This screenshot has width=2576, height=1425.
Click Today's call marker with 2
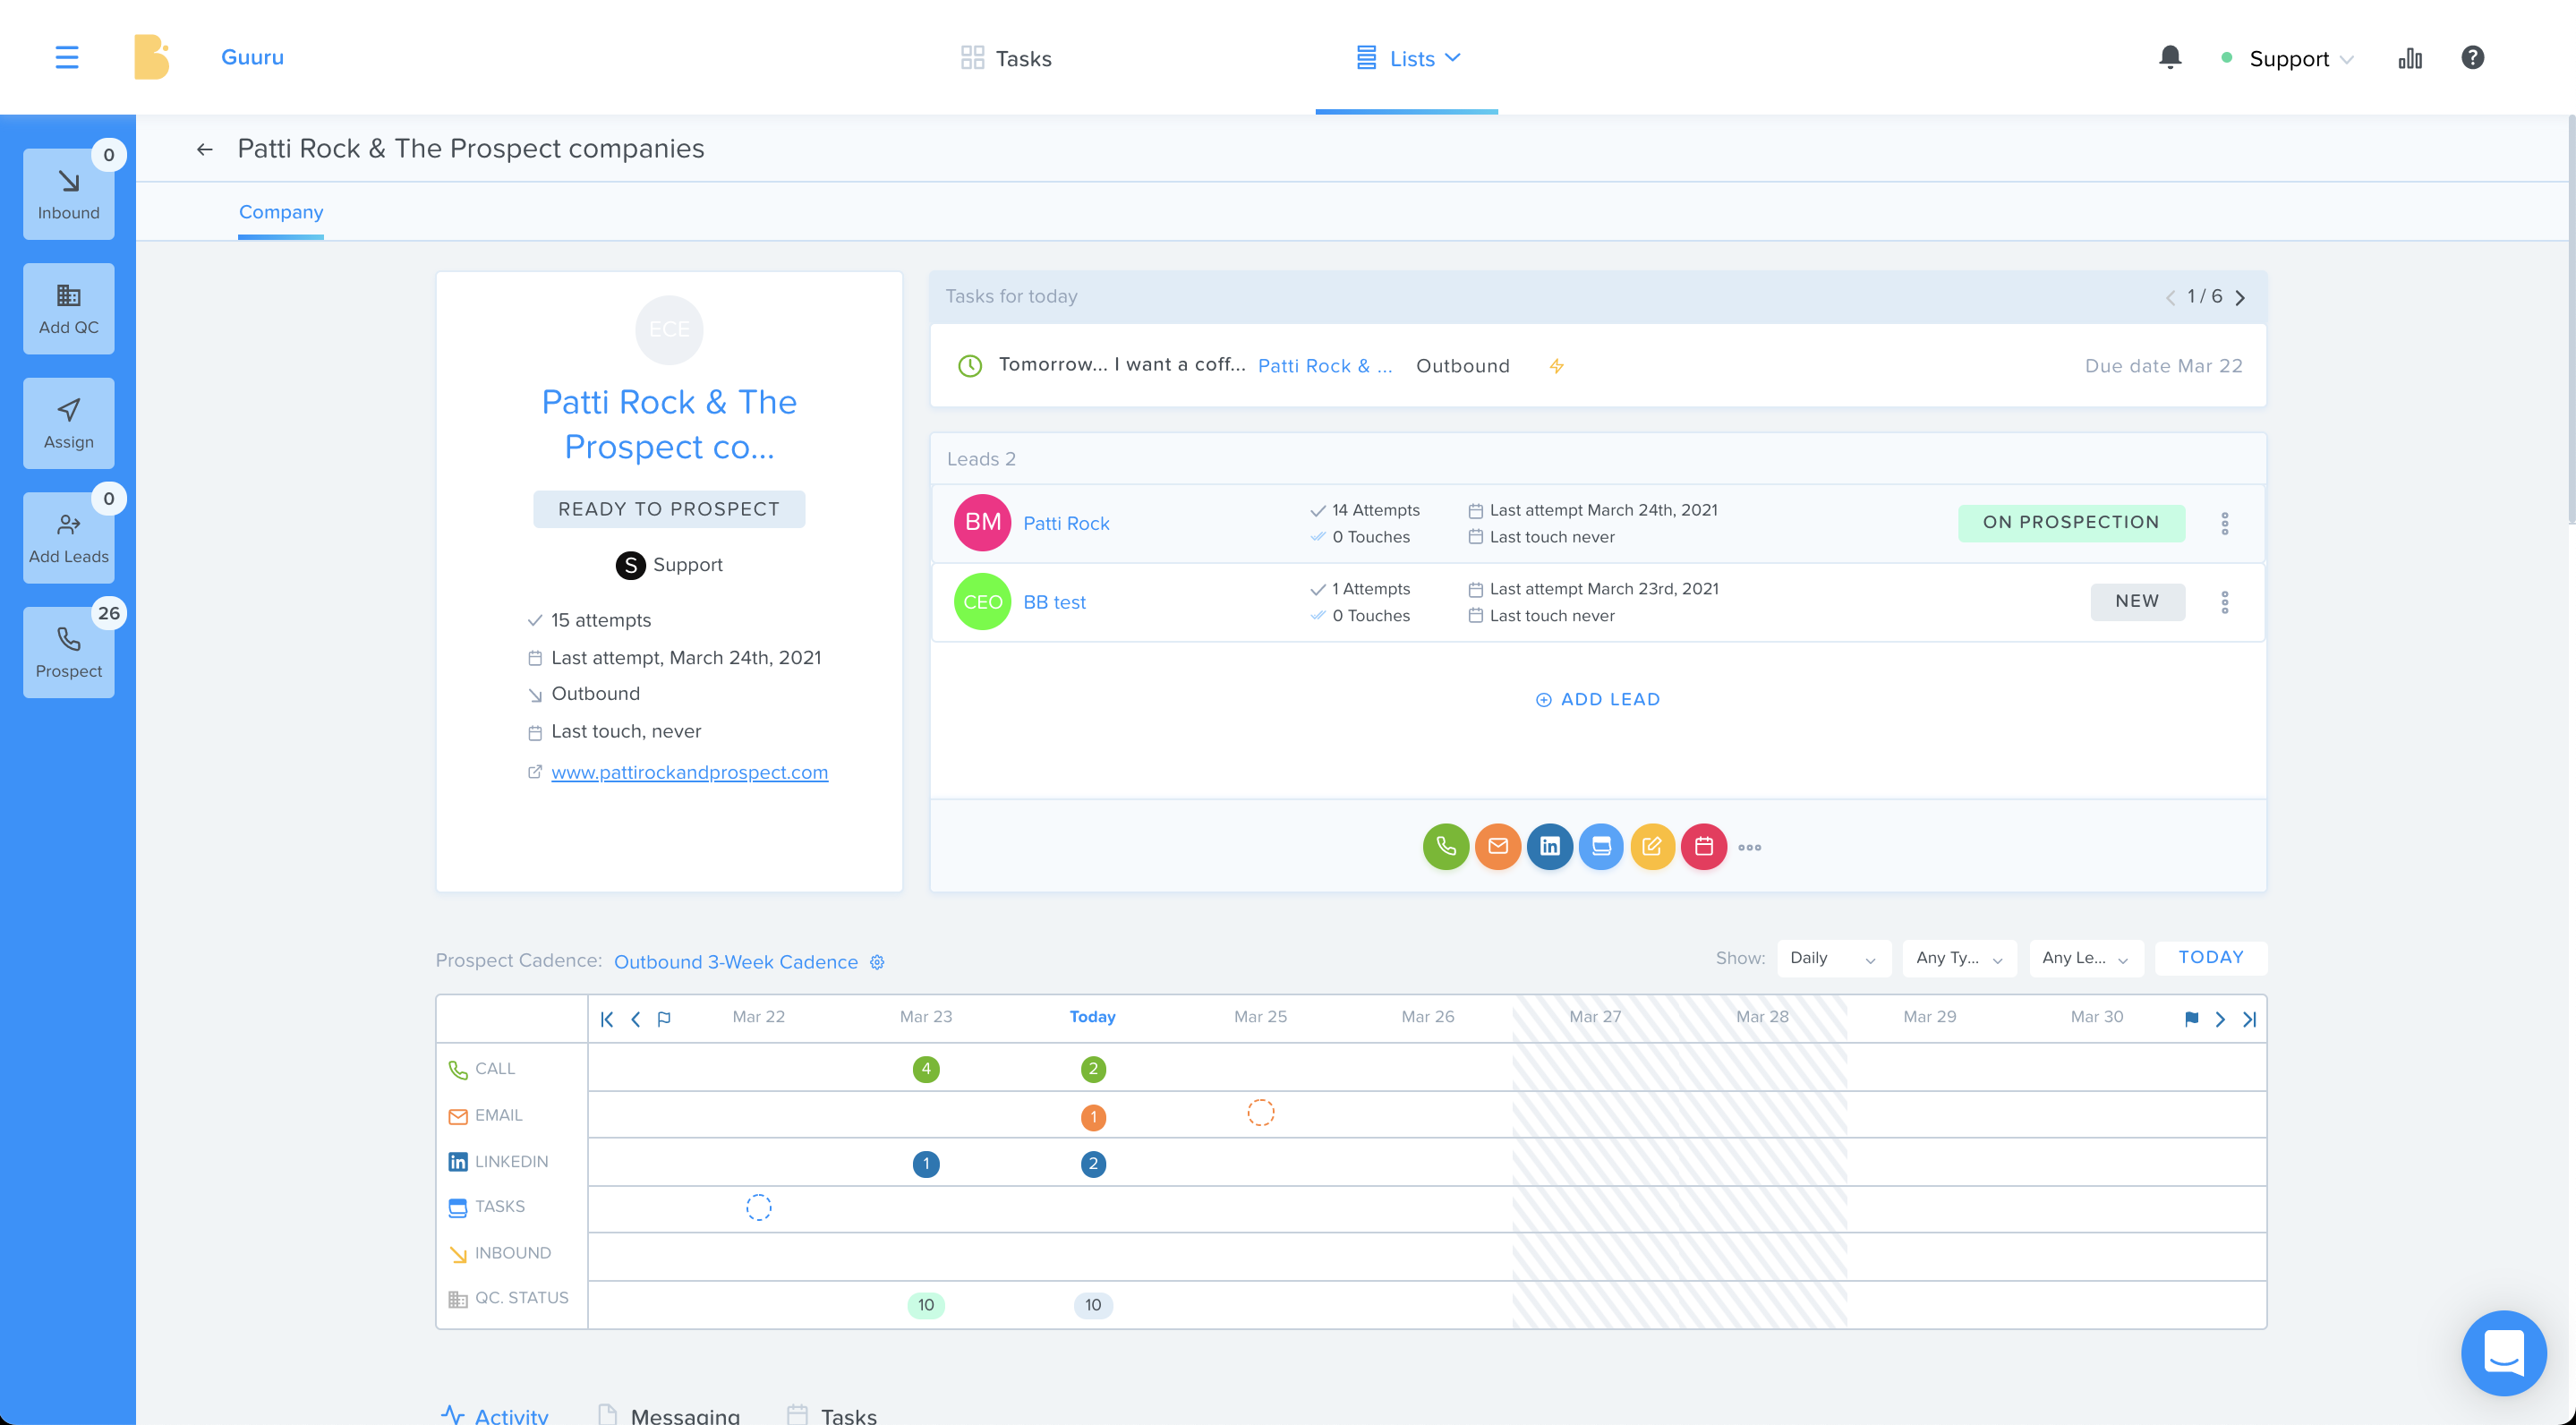coord(1093,1069)
